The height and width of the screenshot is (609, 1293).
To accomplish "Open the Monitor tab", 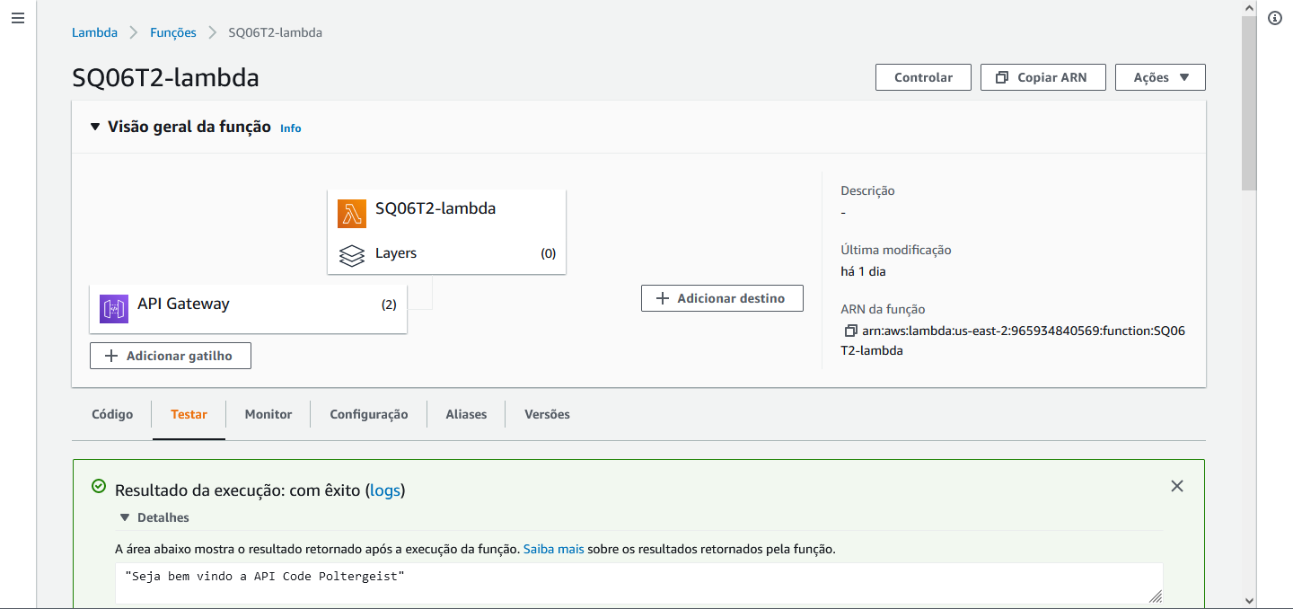I will [x=268, y=414].
